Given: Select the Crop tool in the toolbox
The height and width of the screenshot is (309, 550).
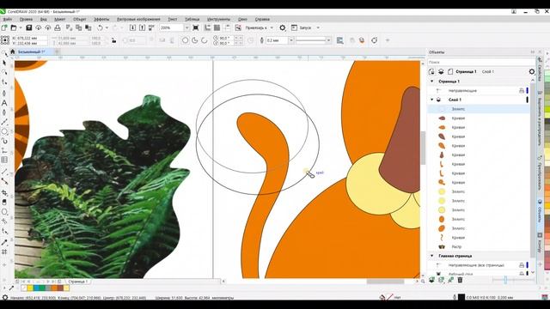Looking at the screenshot, I should pyautogui.click(x=4, y=192).
